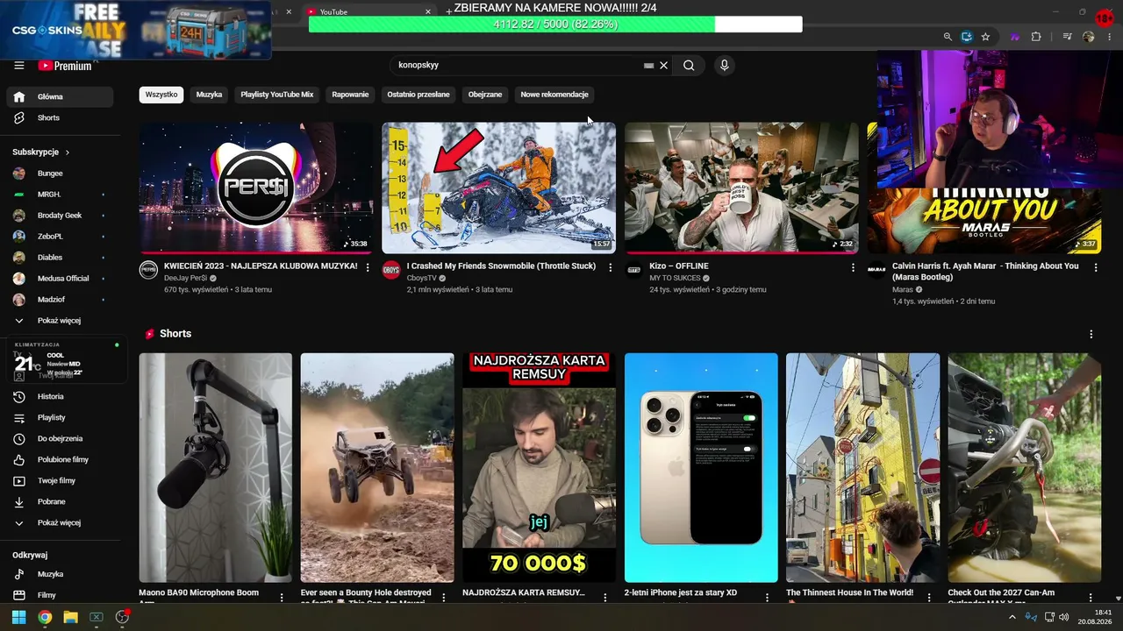This screenshot has height=631, width=1123.
Task: Open the Chrome extensions puzzle icon
Action: 1036,37
